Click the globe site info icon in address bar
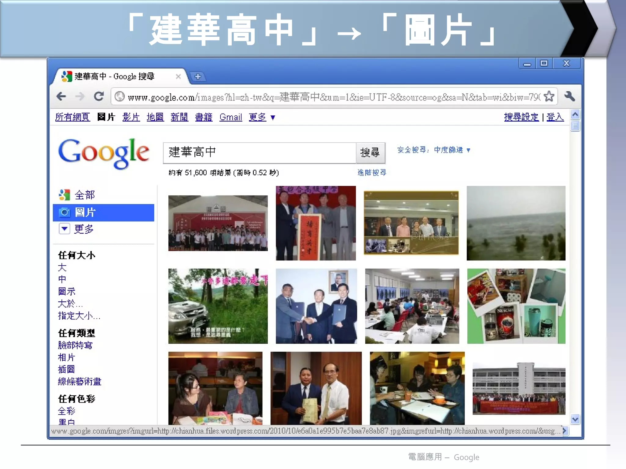This screenshot has width=626, height=469. [x=120, y=97]
